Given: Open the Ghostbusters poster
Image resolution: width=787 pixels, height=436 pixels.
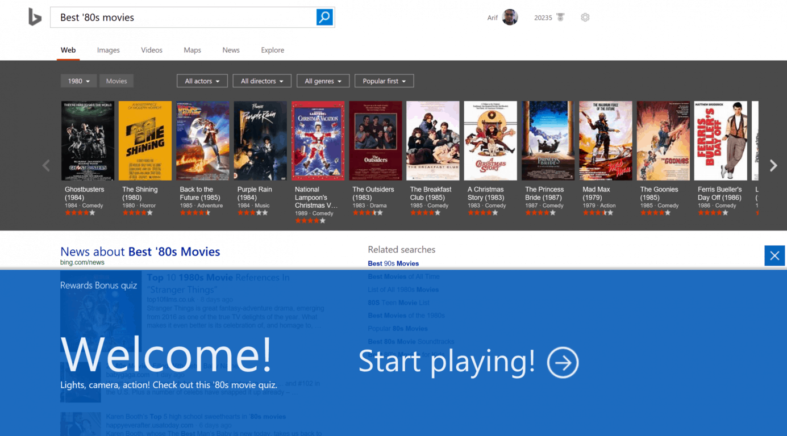Looking at the screenshot, I should coord(88,141).
